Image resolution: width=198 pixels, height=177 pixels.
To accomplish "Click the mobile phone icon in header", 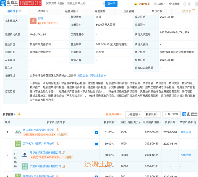I will [x=185, y=4].
